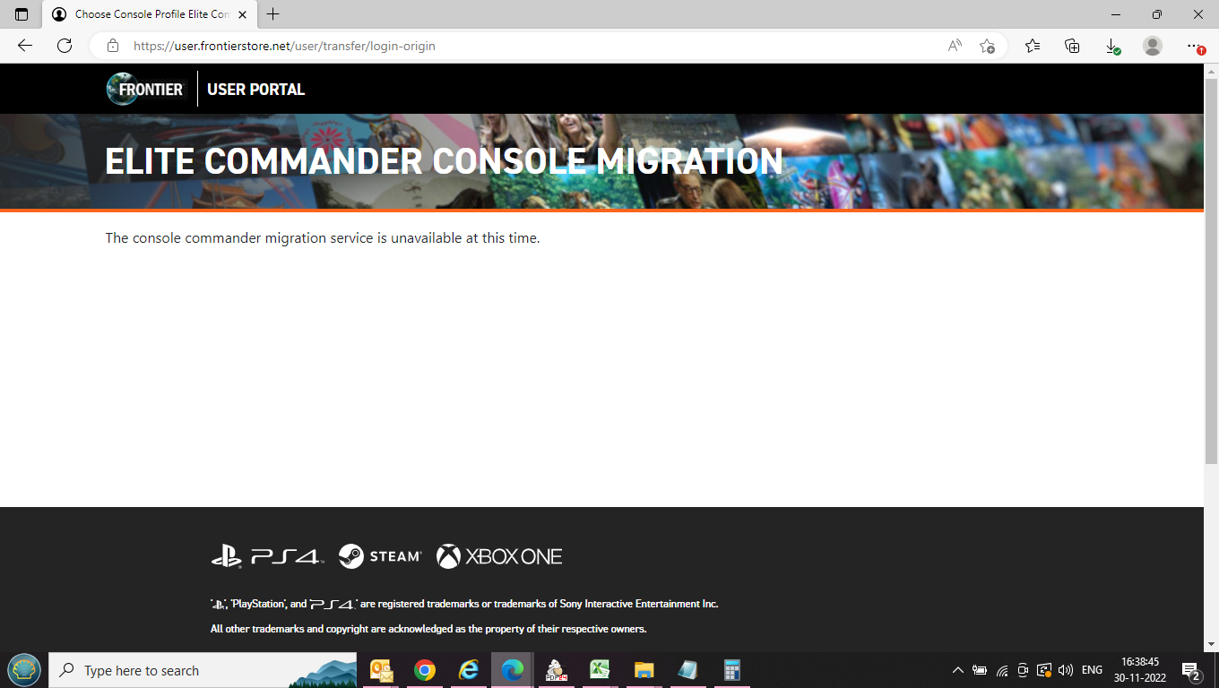The image size is (1219, 688).
Task: Open Internet Explorer from taskbar
Action: point(469,670)
